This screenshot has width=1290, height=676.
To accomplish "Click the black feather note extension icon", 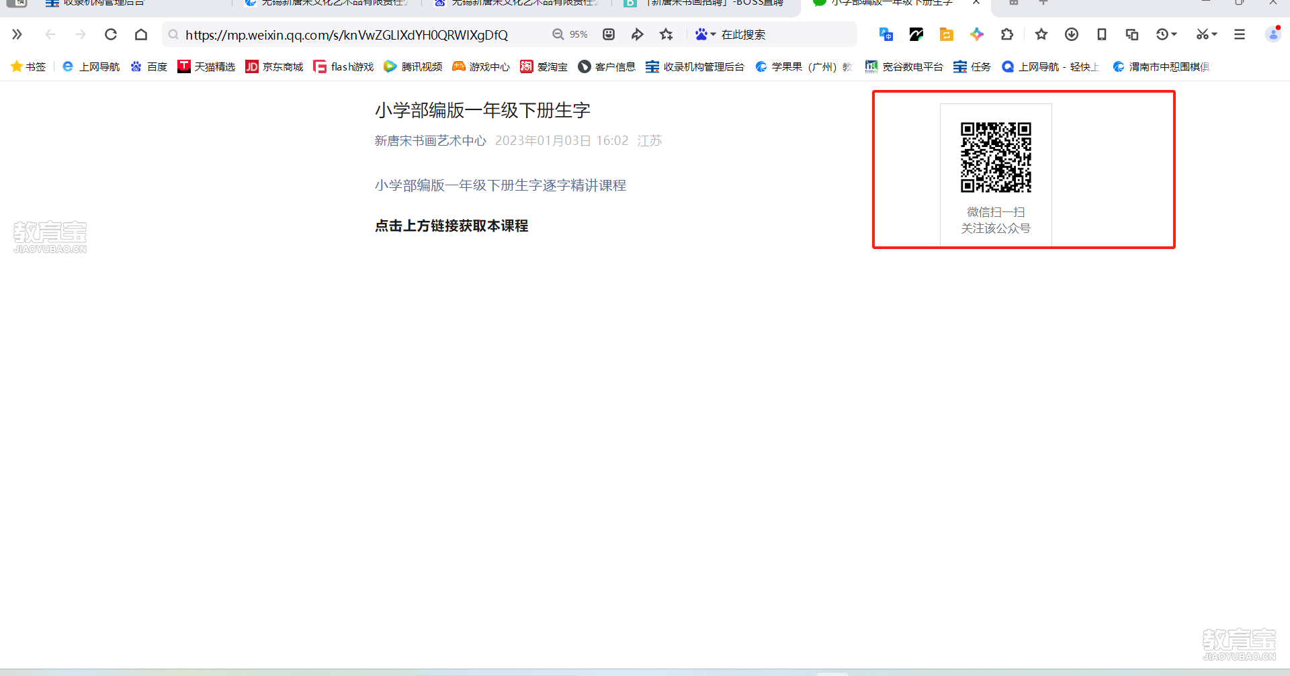I will click(916, 34).
